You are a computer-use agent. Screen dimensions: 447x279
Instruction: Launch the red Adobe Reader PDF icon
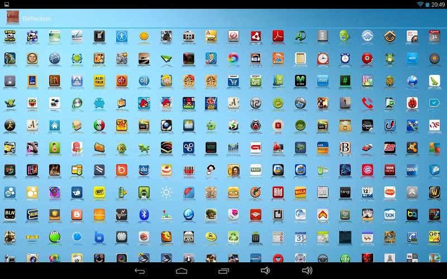point(278,36)
